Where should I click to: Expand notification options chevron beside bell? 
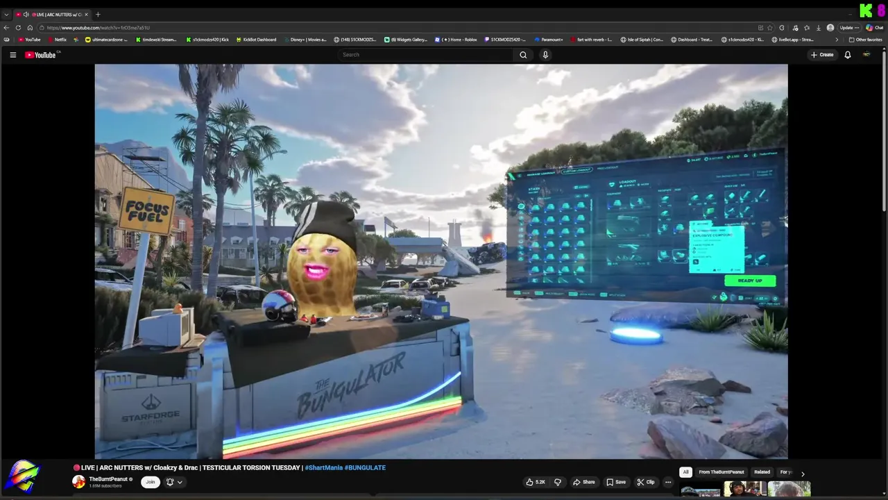(180, 482)
